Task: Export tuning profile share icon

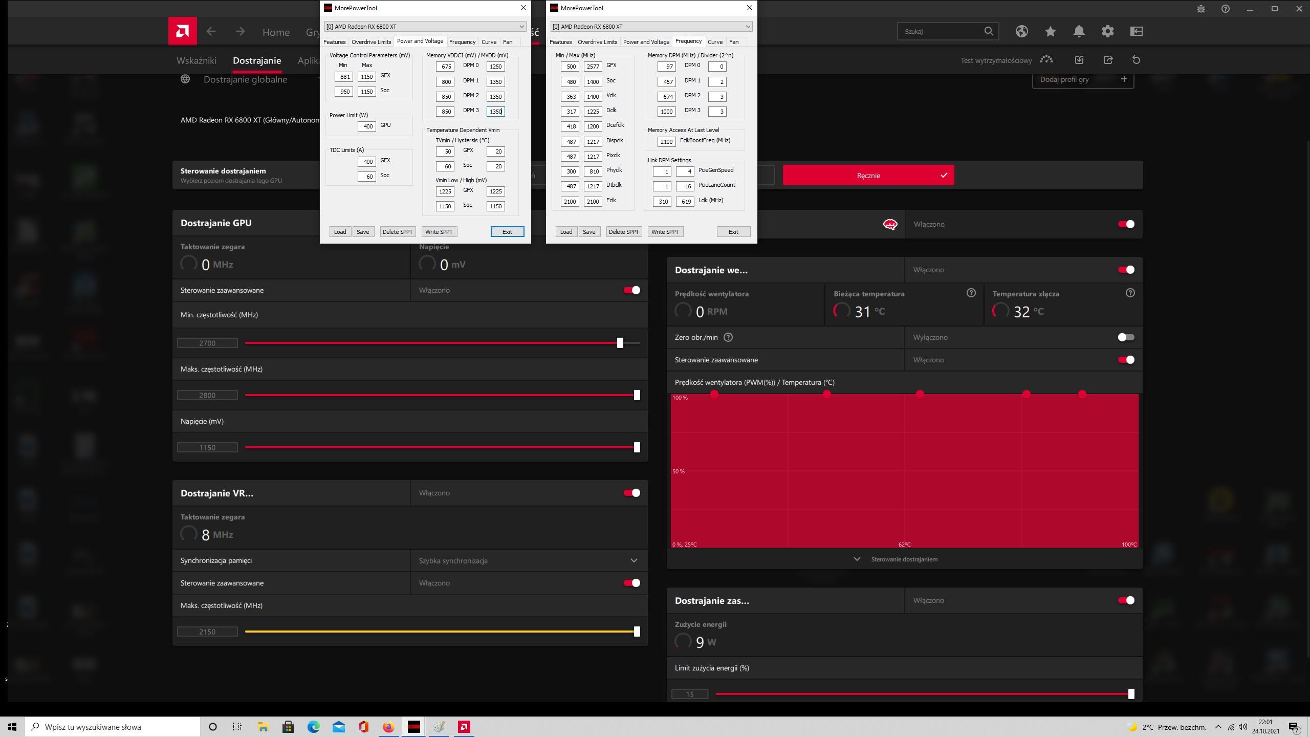Action: [x=1107, y=60]
